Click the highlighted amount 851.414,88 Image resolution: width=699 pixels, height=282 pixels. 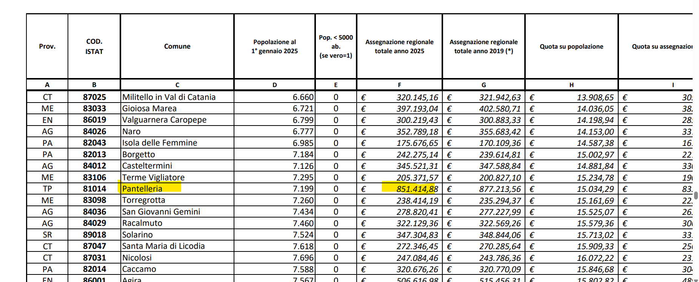pyautogui.click(x=417, y=189)
